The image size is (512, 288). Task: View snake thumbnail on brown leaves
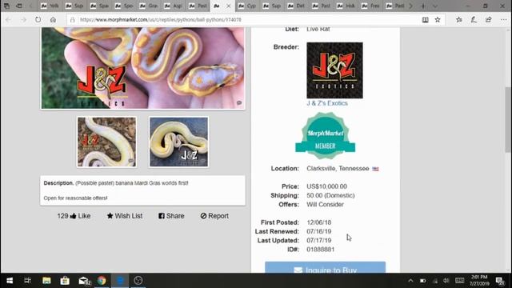[x=106, y=142]
